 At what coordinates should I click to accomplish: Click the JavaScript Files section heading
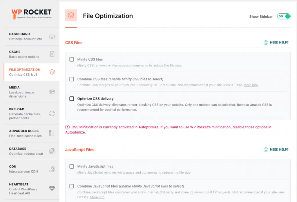point(80,150)
